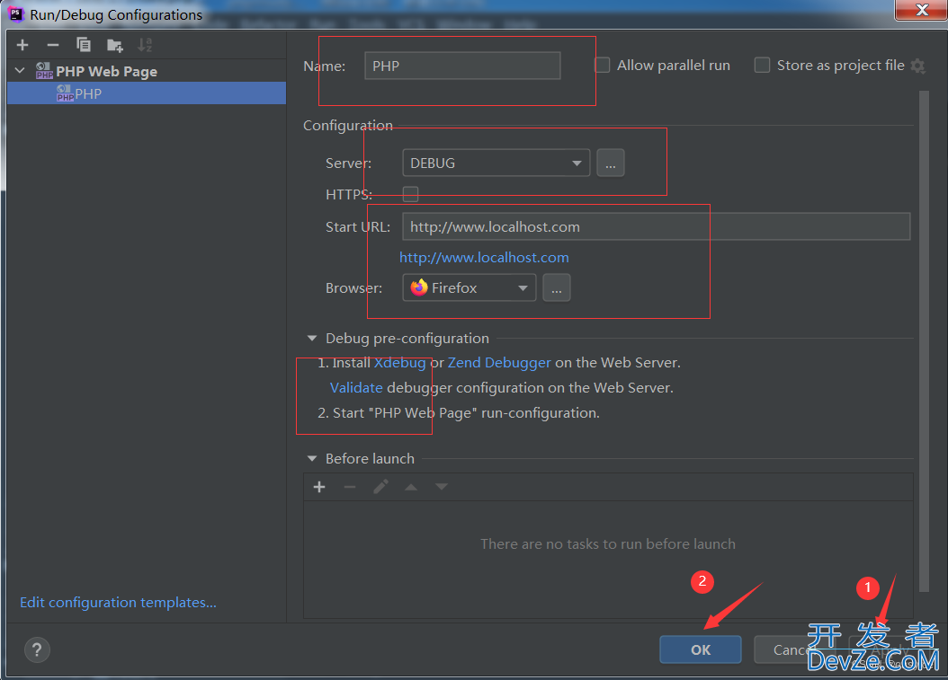The height and width of the screenshot is (680, 948).
Task: Edit the Before launch task
Action: [380, 487]
